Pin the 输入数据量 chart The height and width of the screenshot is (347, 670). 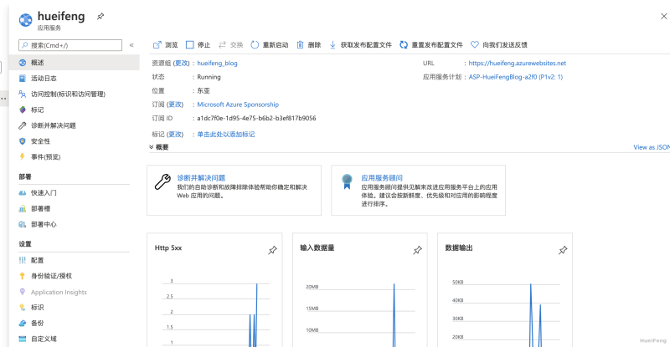pyautogui.click(x=417, y=251)
